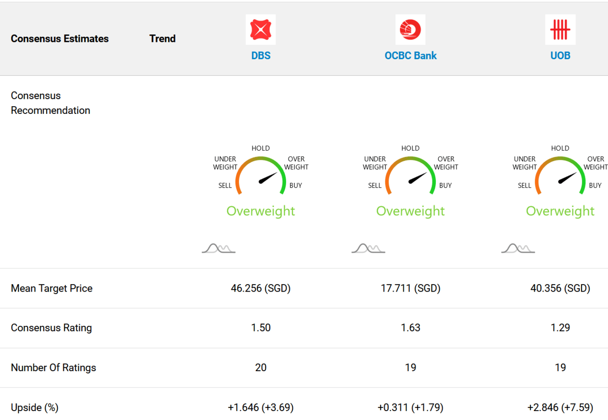Click the Mean Target Price row label
Viewport: 608px width, 420px height.
pyautogui.click(x=52, y=288)
